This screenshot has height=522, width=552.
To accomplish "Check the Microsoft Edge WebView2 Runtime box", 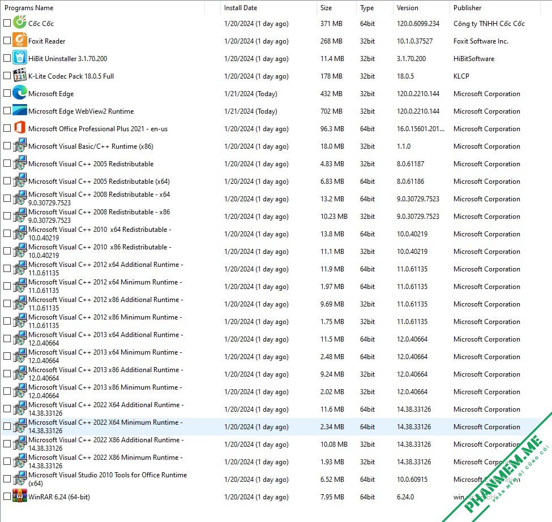I will click(7, 110).
